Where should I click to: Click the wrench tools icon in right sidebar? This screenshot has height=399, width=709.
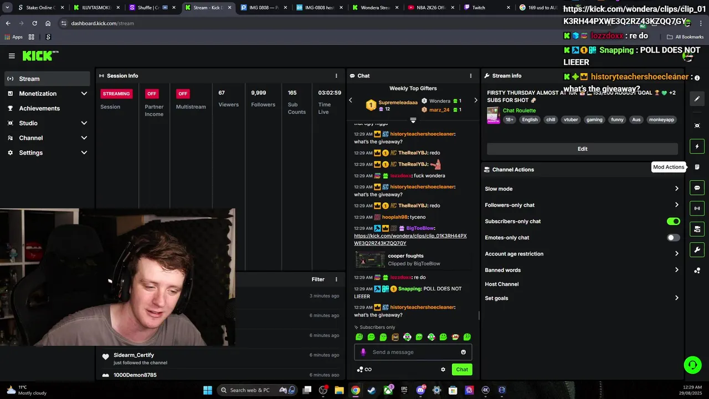coord(697,250)
